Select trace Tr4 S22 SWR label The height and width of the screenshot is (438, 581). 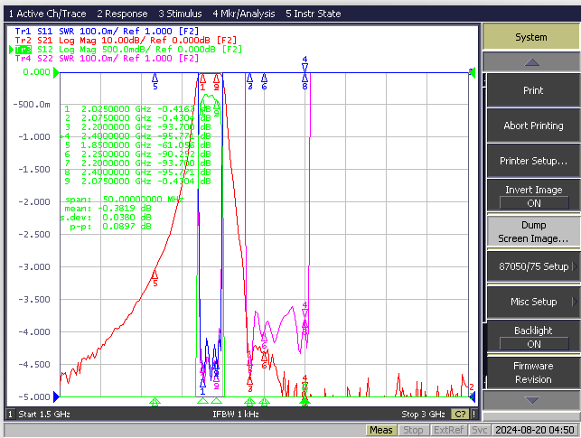107,58
